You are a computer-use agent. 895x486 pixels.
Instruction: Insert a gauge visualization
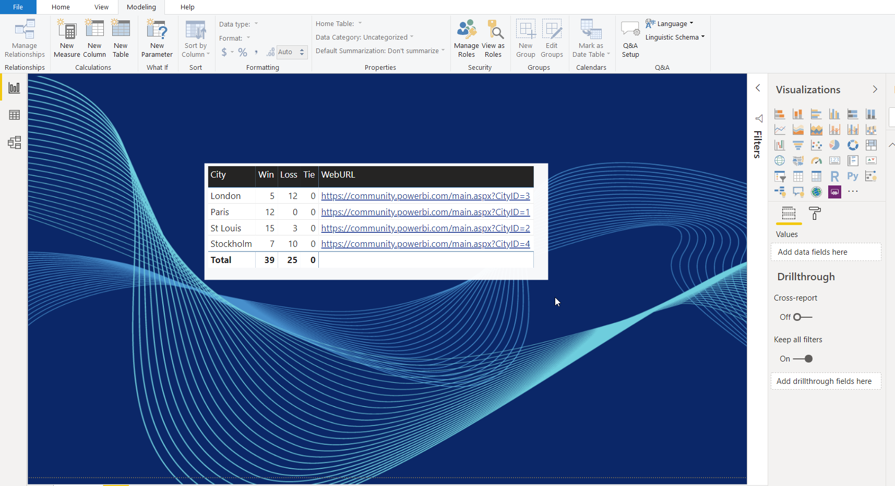(816, 161)
